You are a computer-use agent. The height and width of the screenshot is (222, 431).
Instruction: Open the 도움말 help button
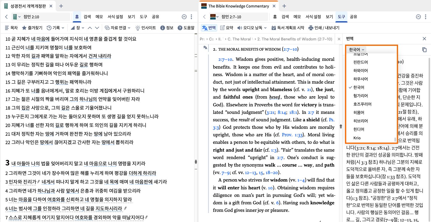tap(186, 28)
